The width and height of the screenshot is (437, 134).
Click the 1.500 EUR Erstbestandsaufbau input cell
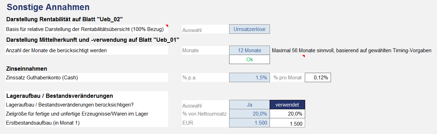point(249,123)
